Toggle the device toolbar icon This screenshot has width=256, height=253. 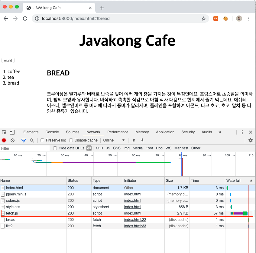12,132
